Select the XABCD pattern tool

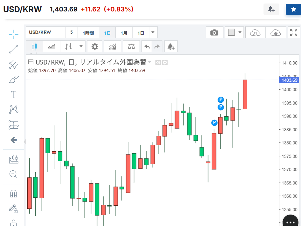click(x=14, y=109)
